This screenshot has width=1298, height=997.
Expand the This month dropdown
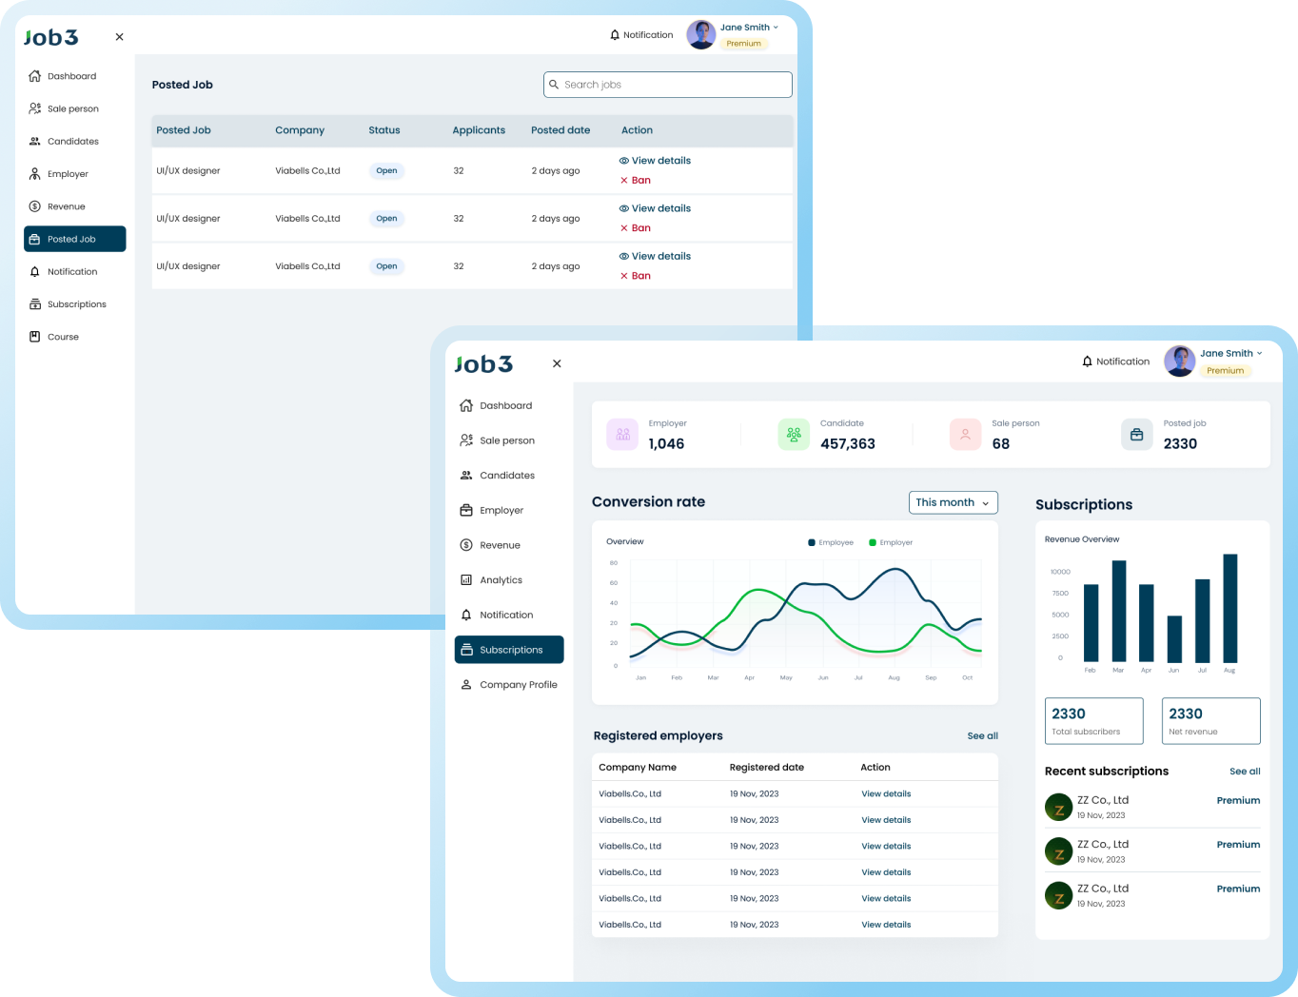pos(954,502)
